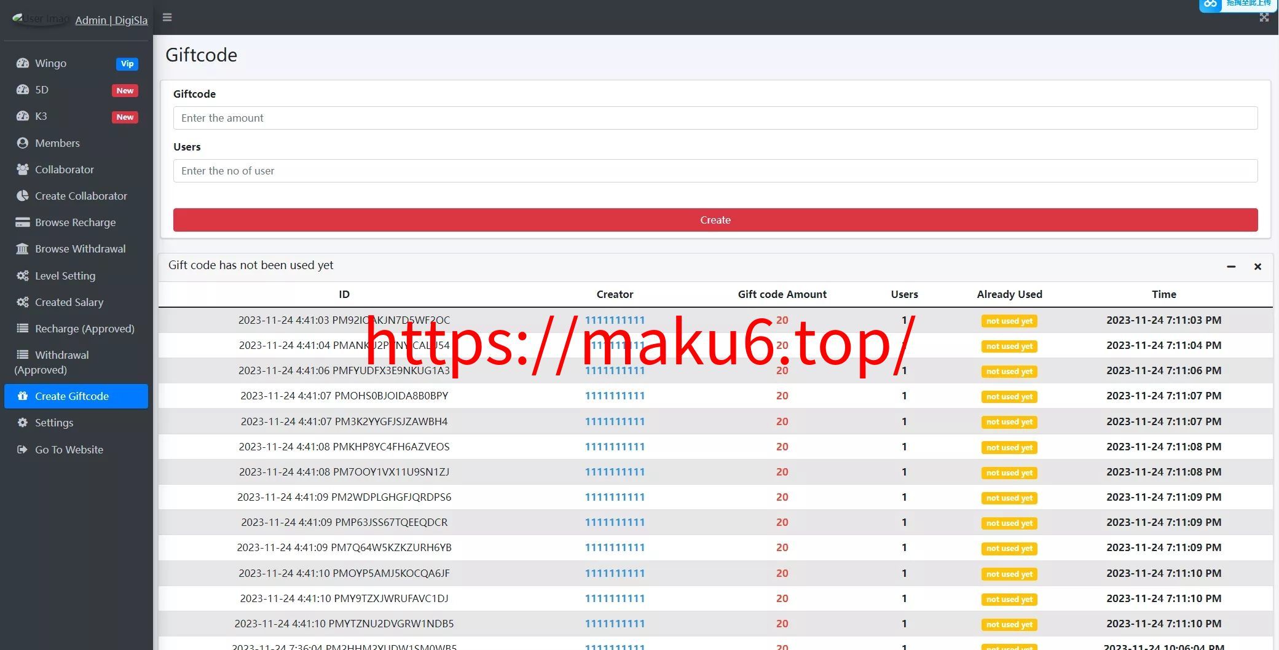Screen dimensions: 1279x650
Task: Click the Recharge (Approved) list icon
Action: 23,329
